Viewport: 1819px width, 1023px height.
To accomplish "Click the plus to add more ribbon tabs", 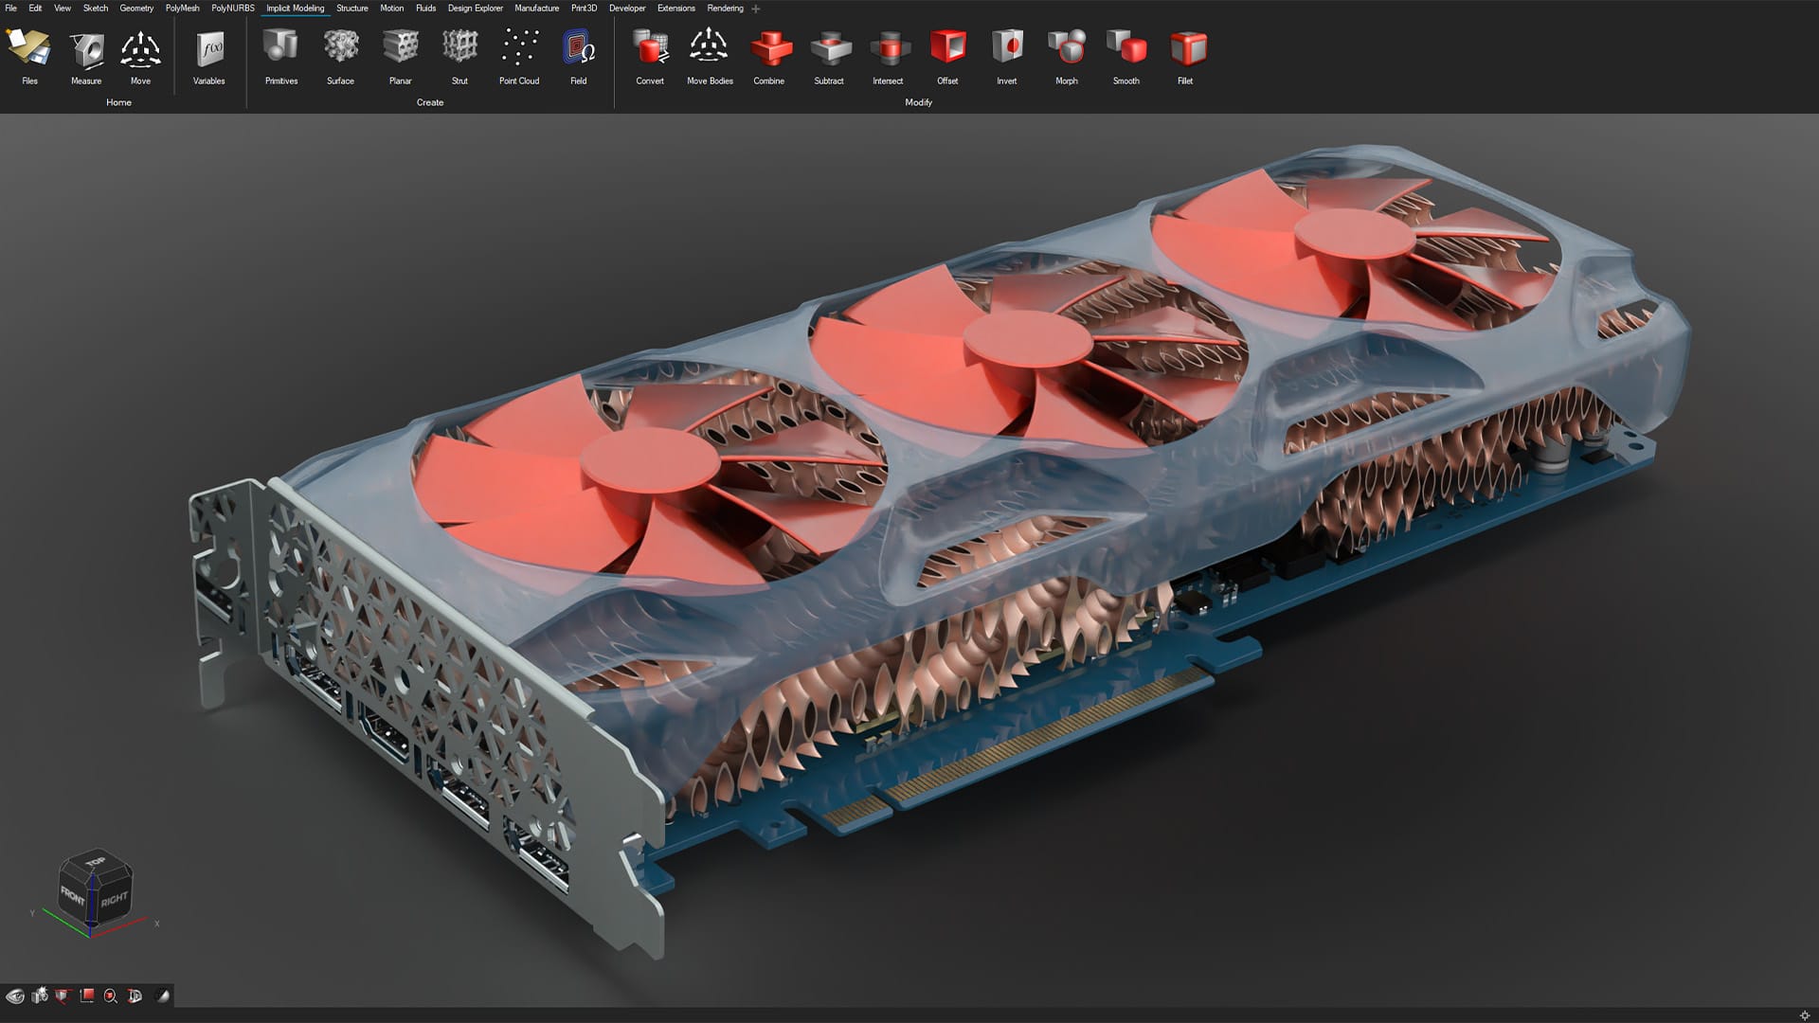I will tap(755, 9).
